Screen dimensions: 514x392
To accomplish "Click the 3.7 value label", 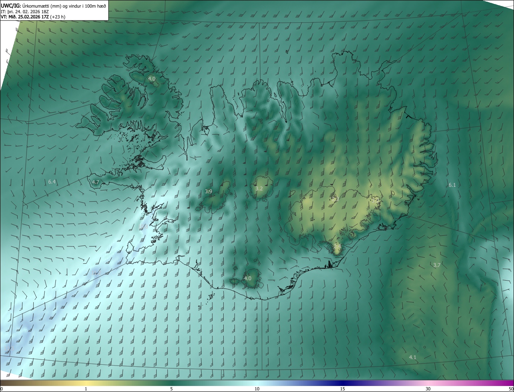I will (437, 265).
